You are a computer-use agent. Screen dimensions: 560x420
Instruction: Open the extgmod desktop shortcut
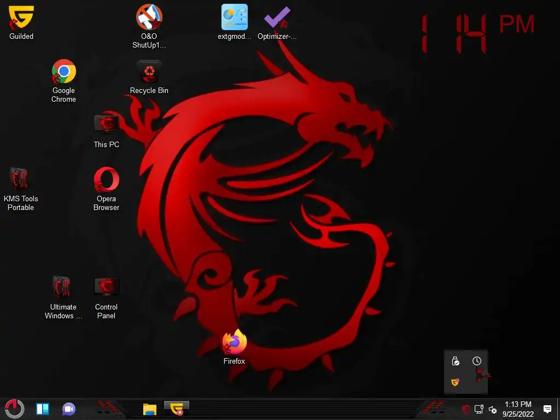pos(234,22)
